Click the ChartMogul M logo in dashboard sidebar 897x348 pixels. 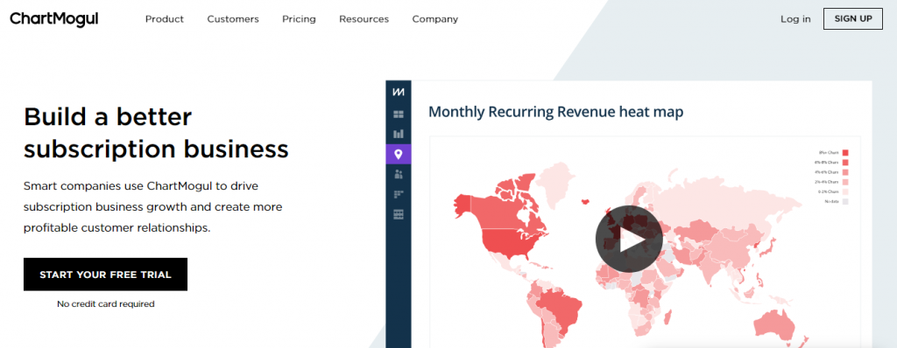click(x=399, y=92)
